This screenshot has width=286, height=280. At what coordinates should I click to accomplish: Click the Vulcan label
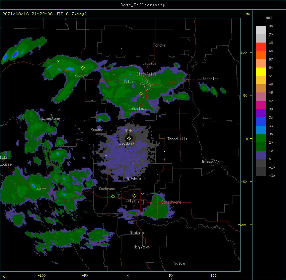coord(180,263)
